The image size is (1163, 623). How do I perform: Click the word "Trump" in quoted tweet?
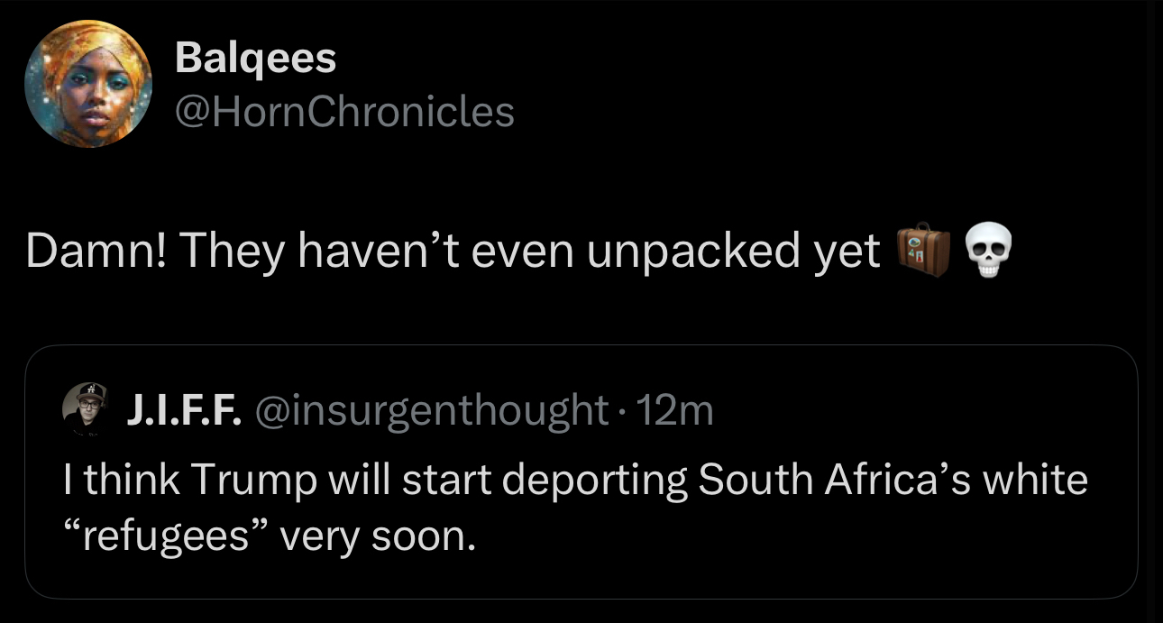252,480
